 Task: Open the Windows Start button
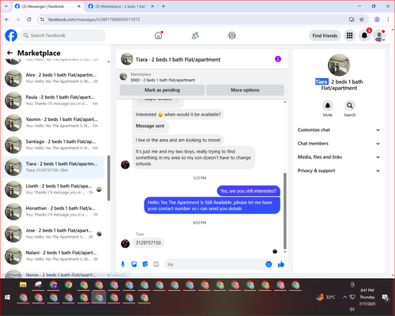[x=7, y=297]
